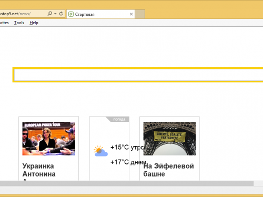This screenshot has width=263, height=197.
Task: Open the European Poker Tour news photo
Action: point(49,139)
